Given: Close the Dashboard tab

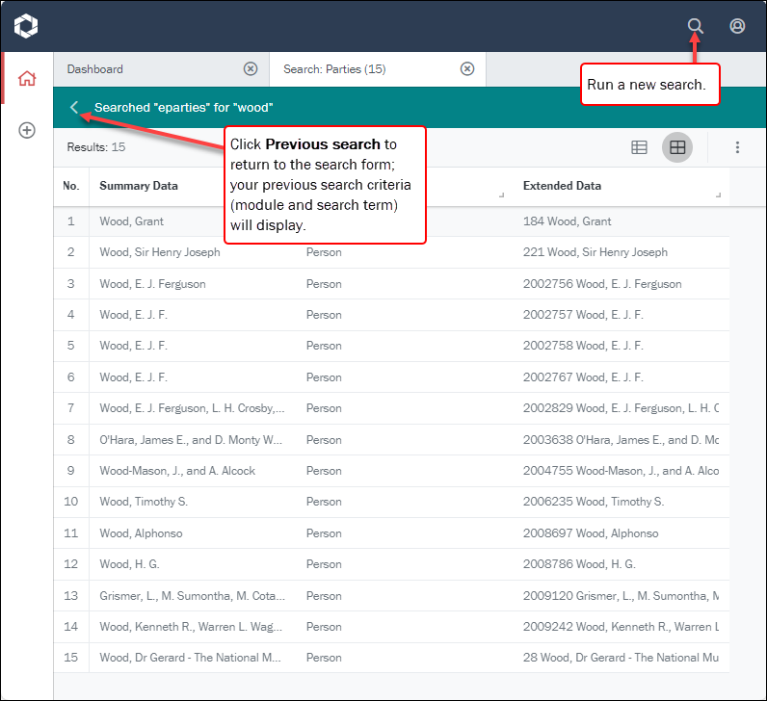Looking at the screenshot, I should (251, 69).
